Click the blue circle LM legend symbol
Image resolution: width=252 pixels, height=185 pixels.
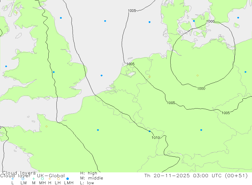click(23, 179)
